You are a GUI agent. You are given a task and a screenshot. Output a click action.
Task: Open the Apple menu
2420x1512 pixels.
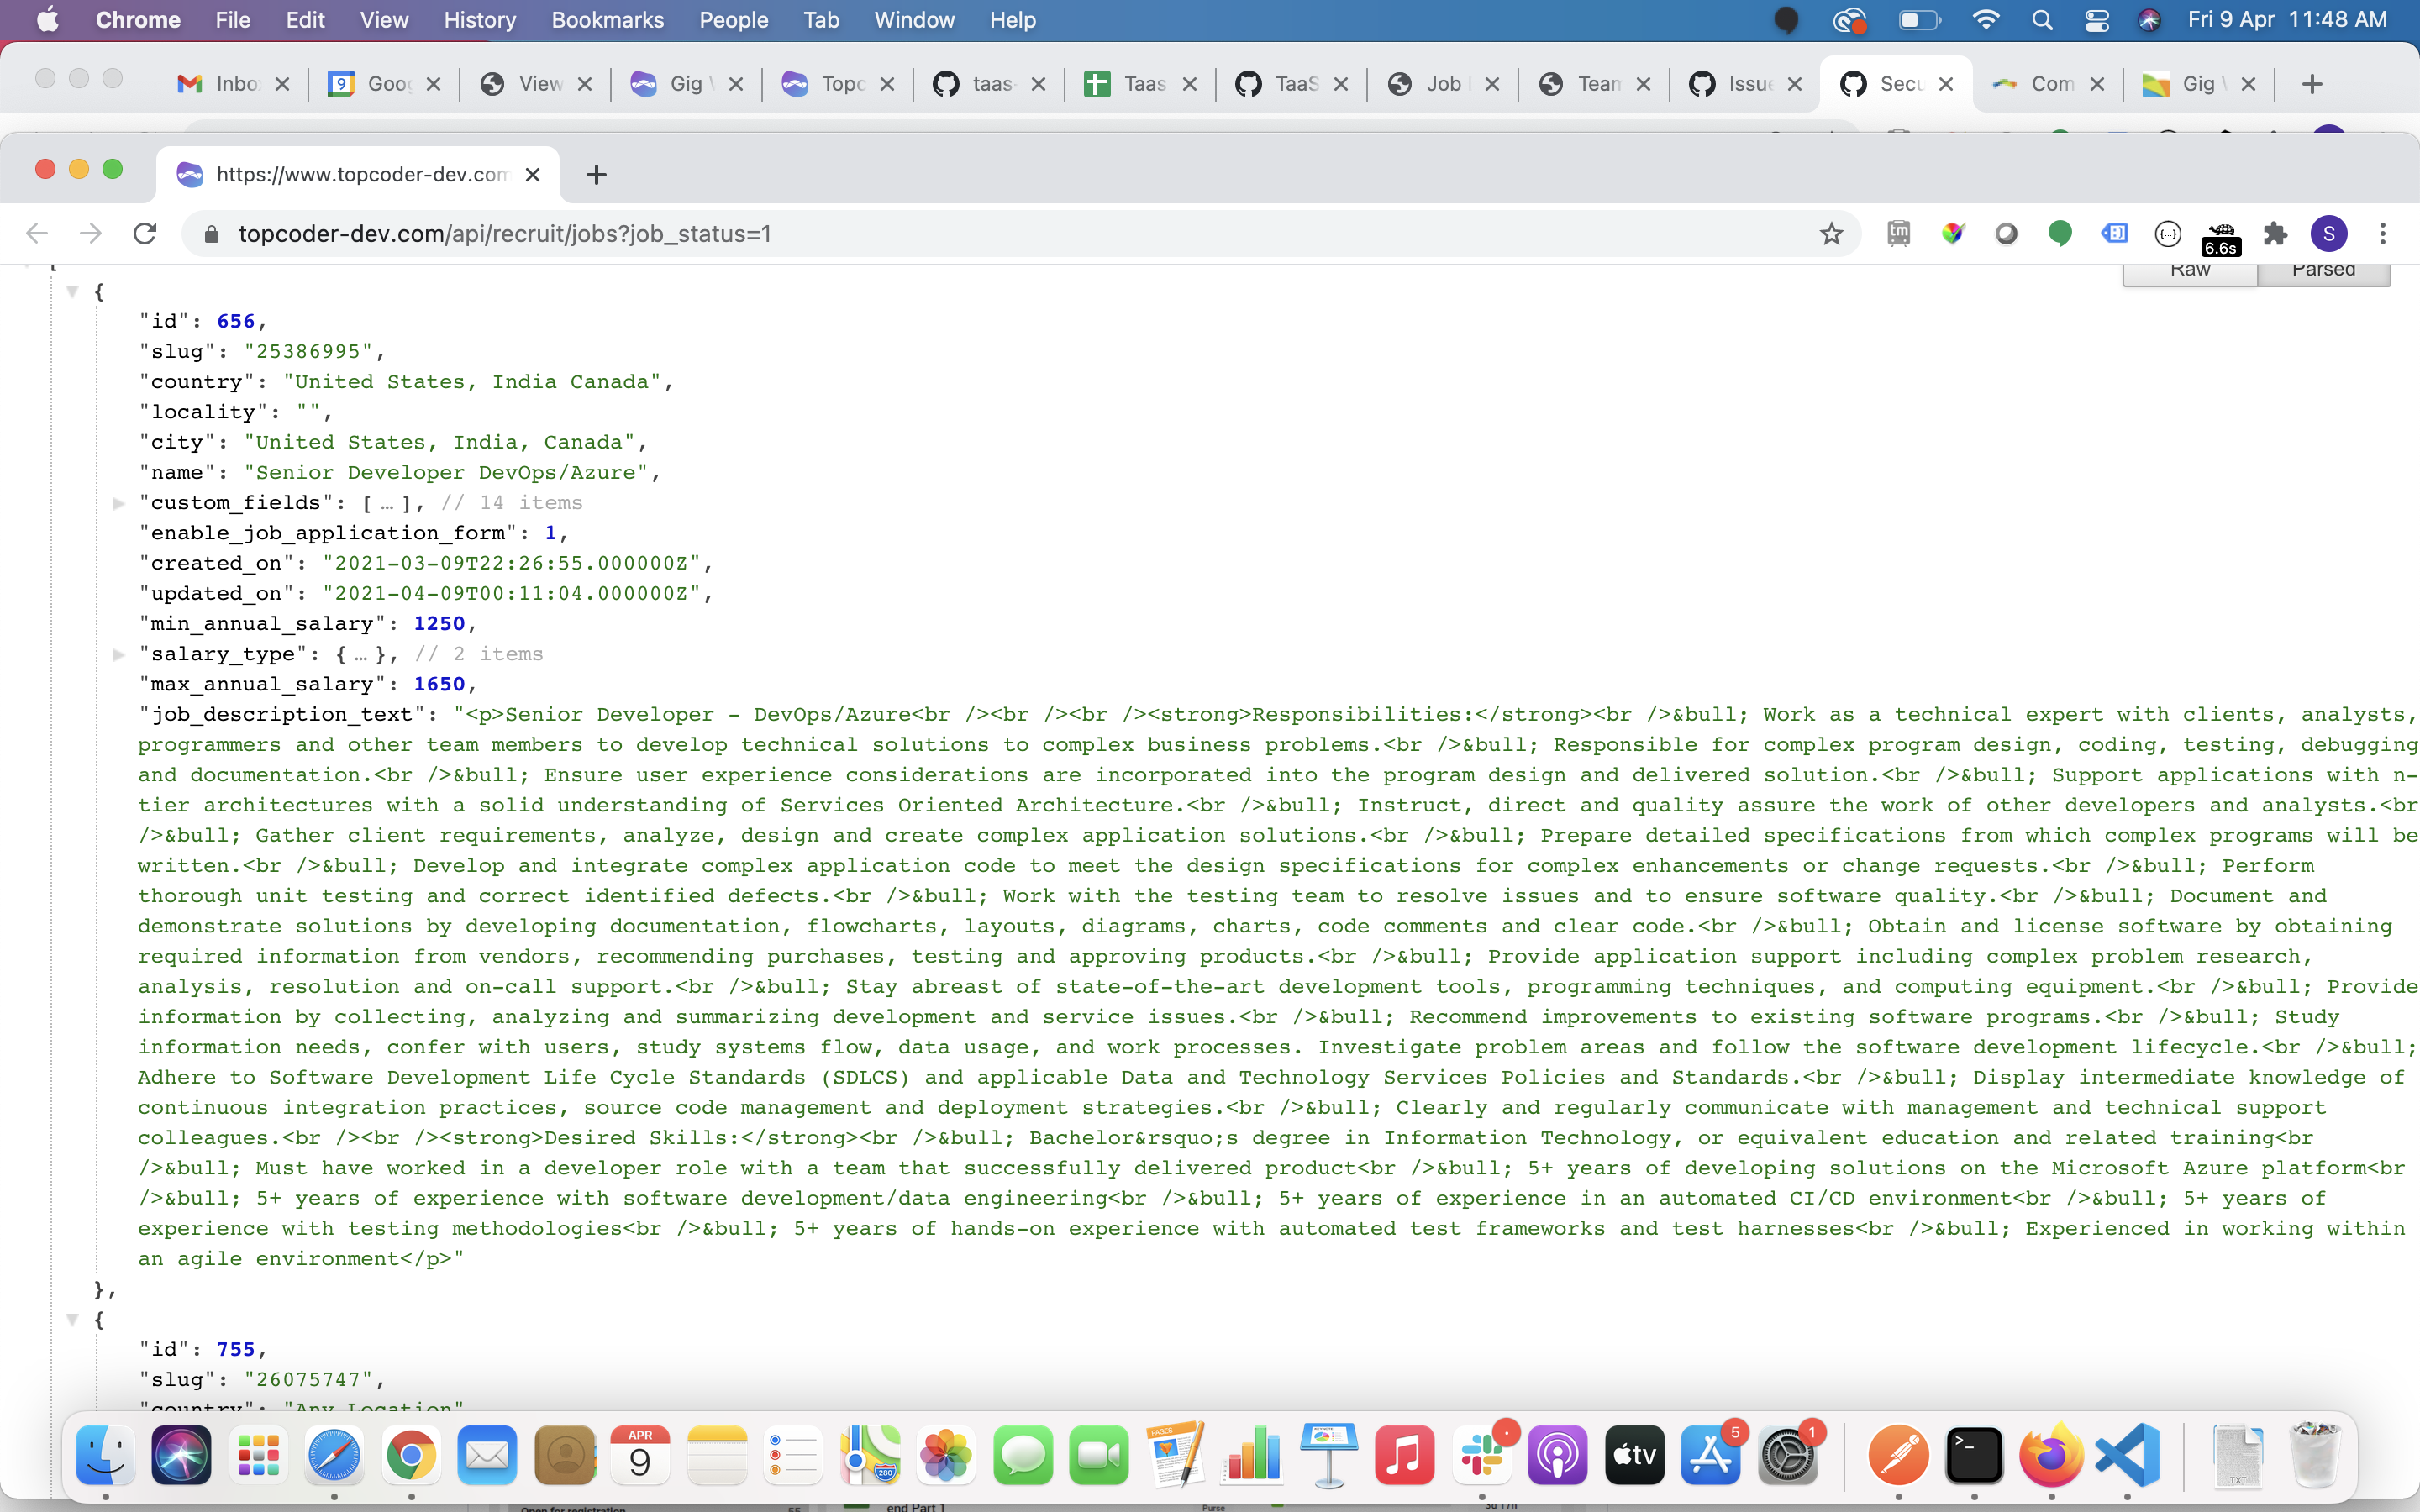click(47, 20)
